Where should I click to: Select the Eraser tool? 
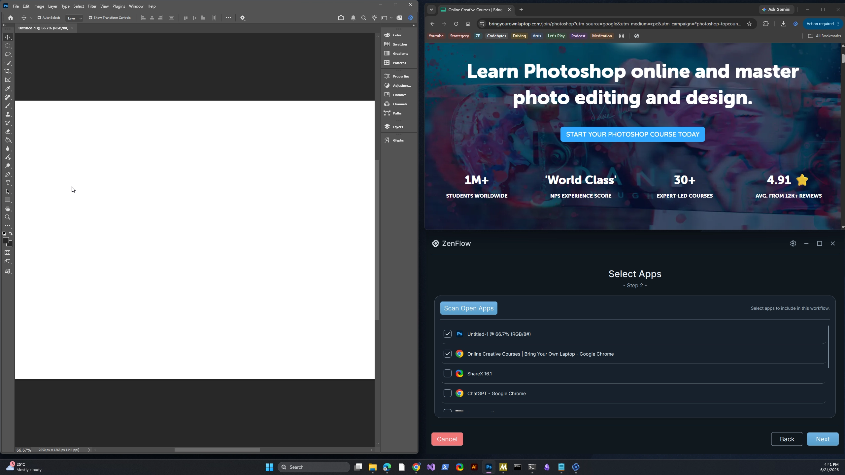[x=8, y=131]
